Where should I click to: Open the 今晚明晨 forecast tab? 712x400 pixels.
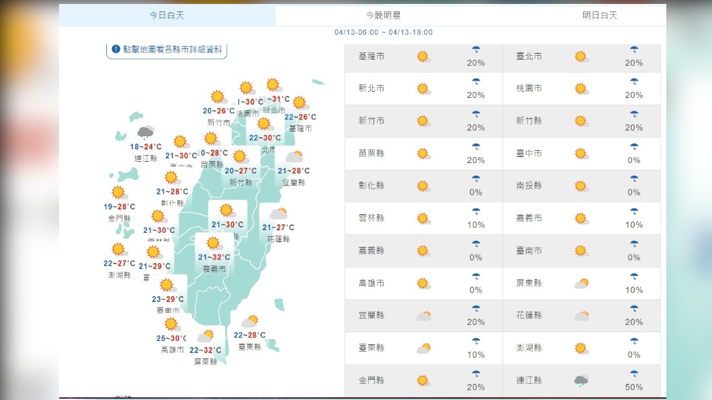point(384,15)
